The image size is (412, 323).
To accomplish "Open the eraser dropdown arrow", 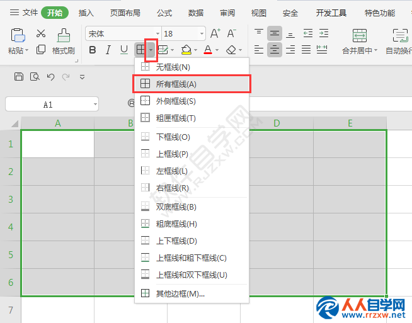I will pos(241,50).
